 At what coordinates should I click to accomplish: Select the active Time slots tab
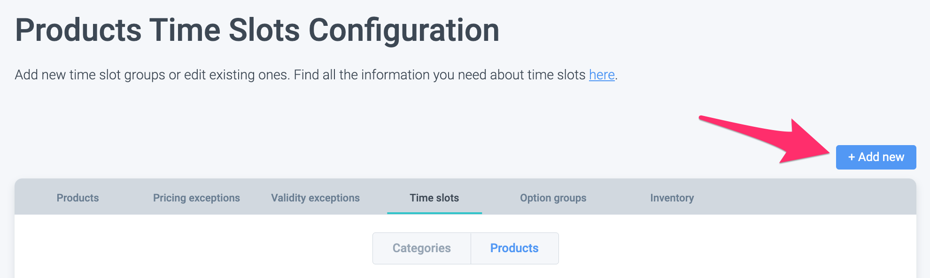point(434,198)
